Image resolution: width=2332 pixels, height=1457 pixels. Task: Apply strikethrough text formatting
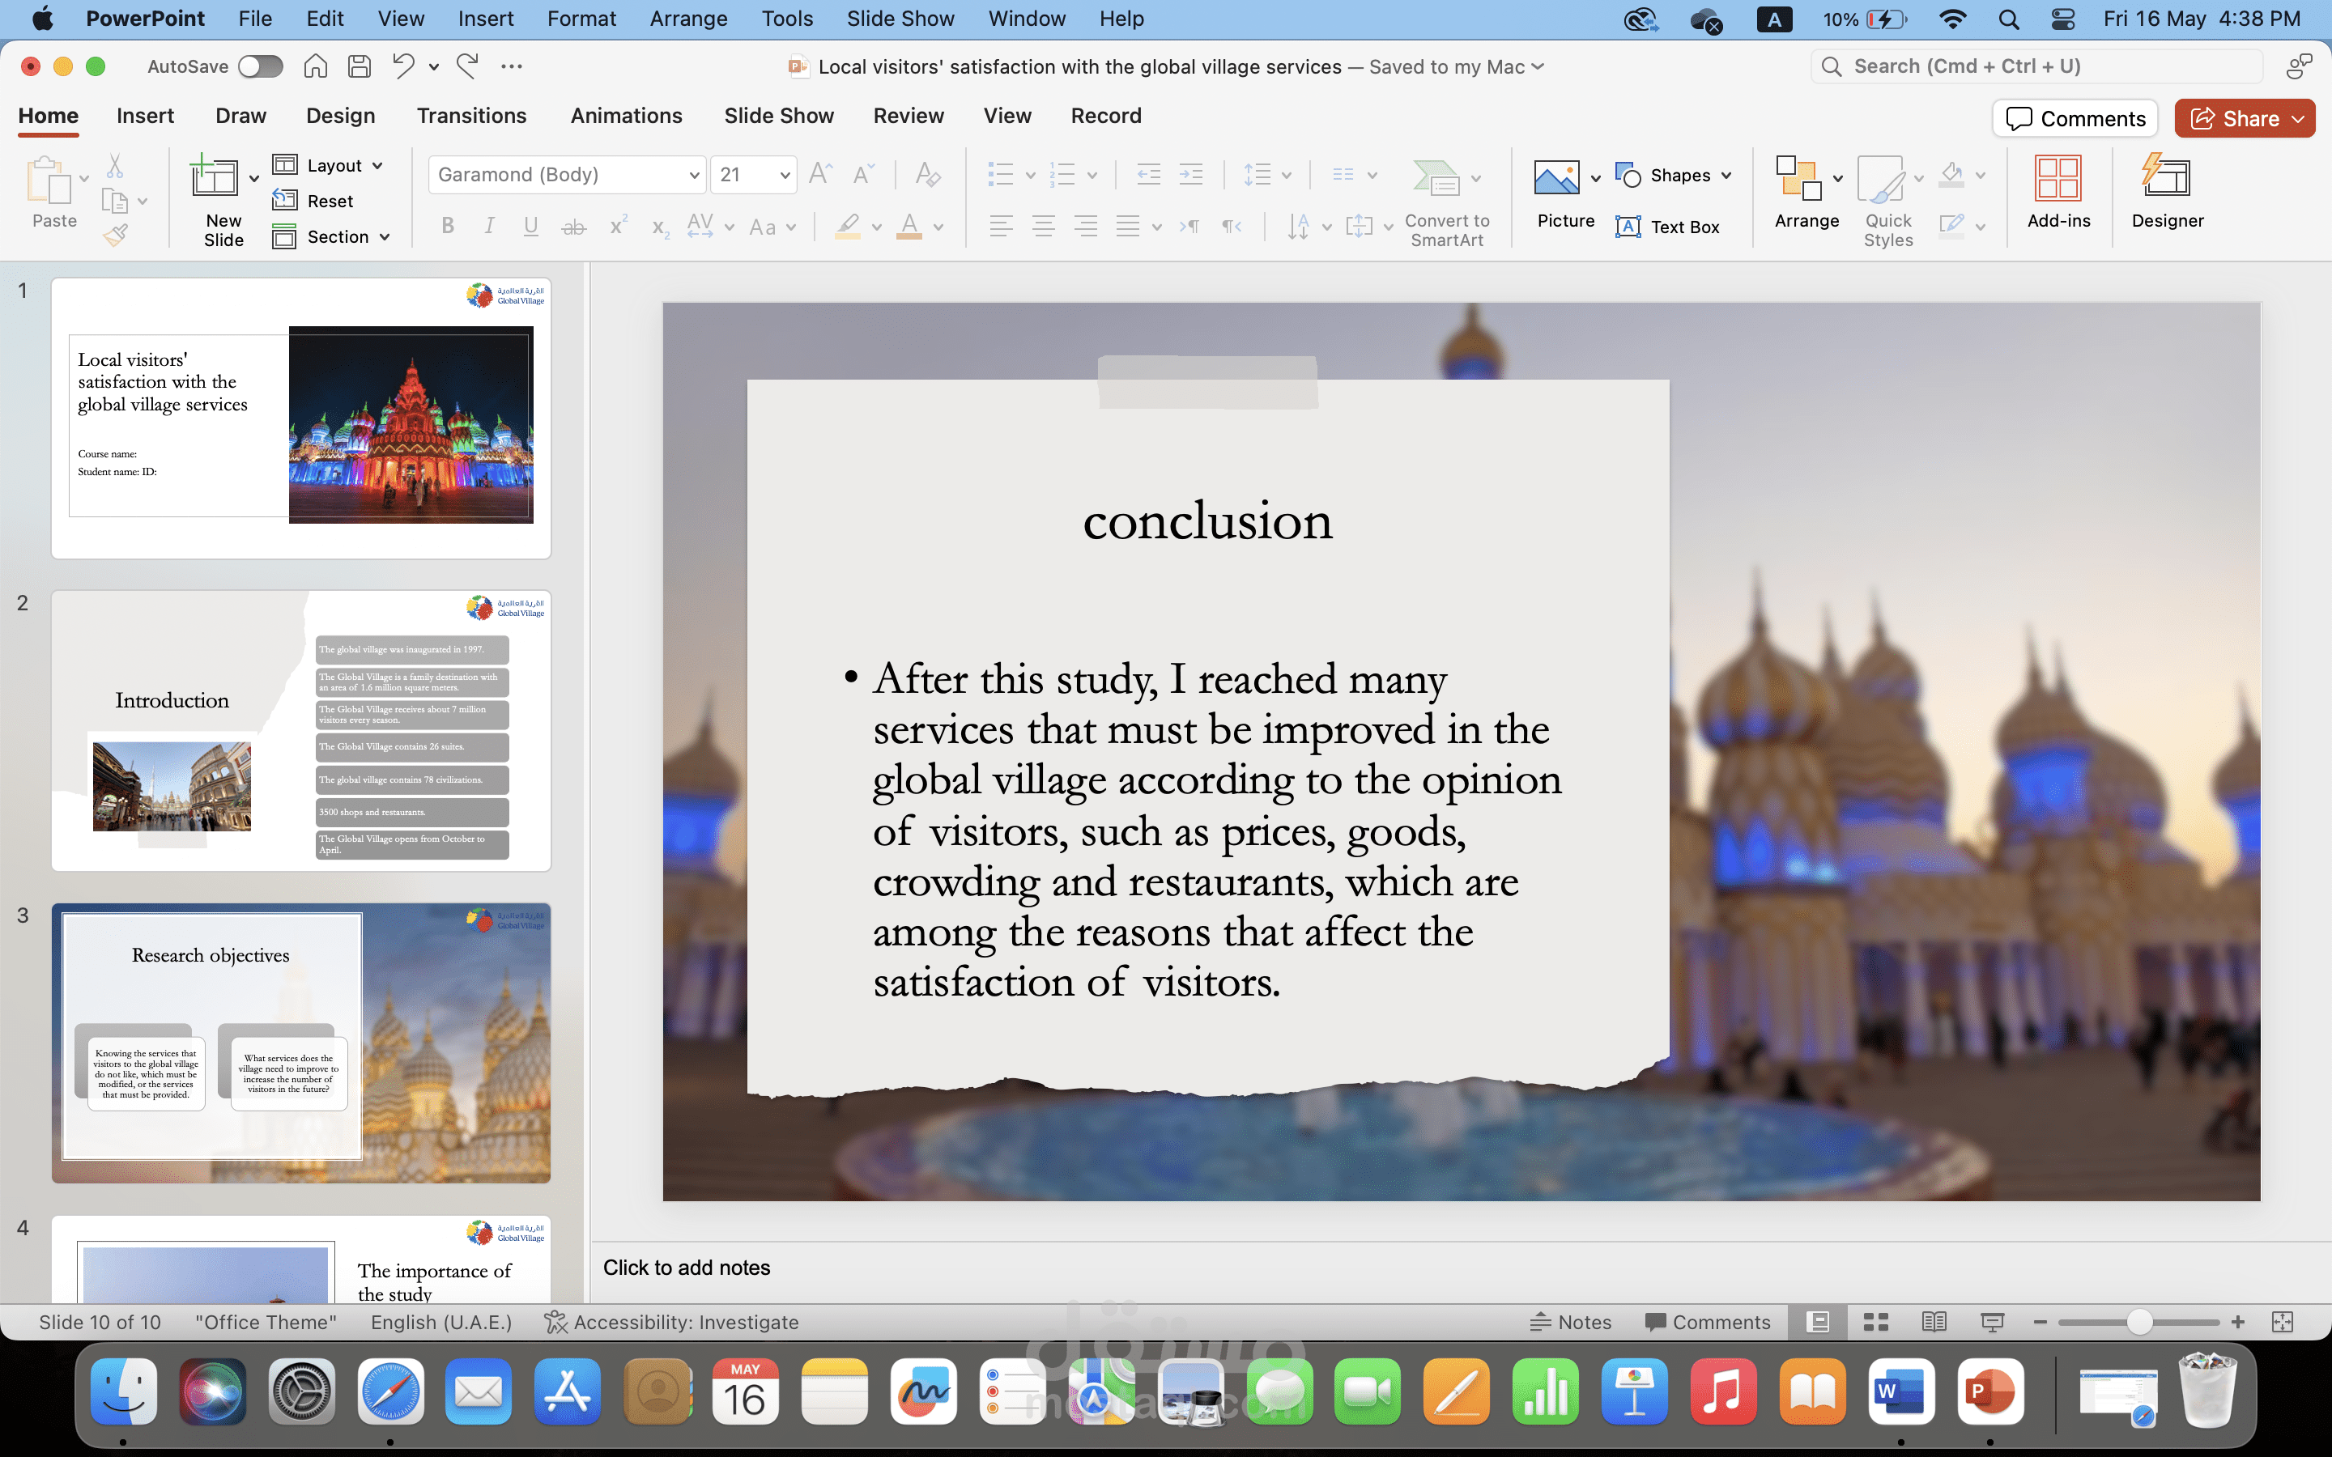tap(573, 227)
